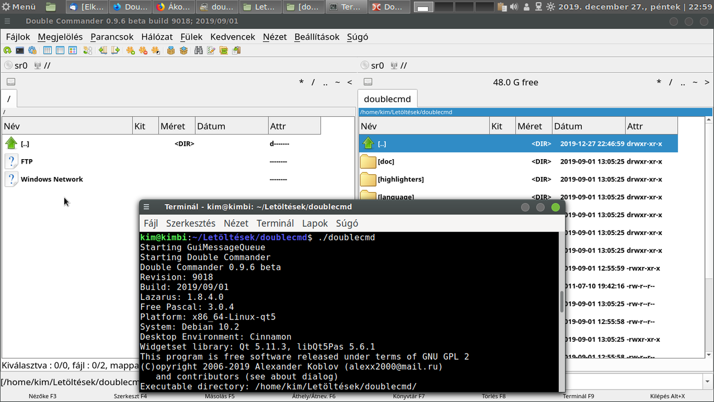Open the Options gear toolbar icon

pyautogui.click(x=32, y=50)
